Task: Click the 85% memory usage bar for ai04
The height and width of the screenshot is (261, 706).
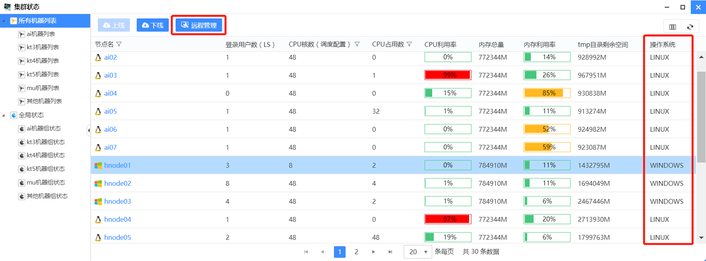Action: pyautogui.click(x=547, y=93)
